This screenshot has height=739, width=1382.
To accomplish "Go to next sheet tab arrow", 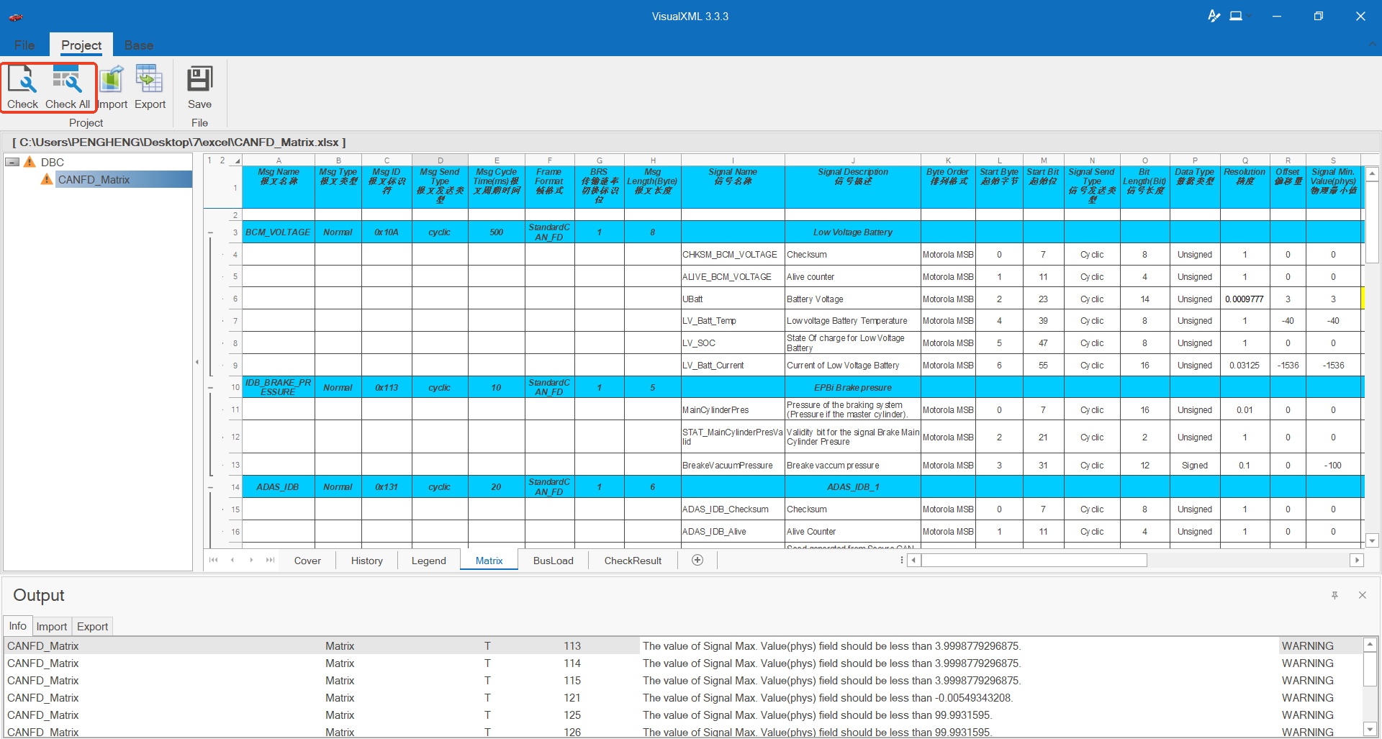I will click(x=251, y=560).
